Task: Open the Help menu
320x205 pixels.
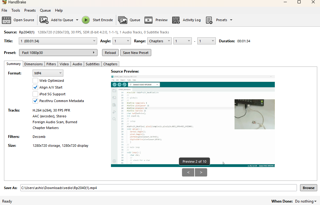Action: (x=59, y=10)
